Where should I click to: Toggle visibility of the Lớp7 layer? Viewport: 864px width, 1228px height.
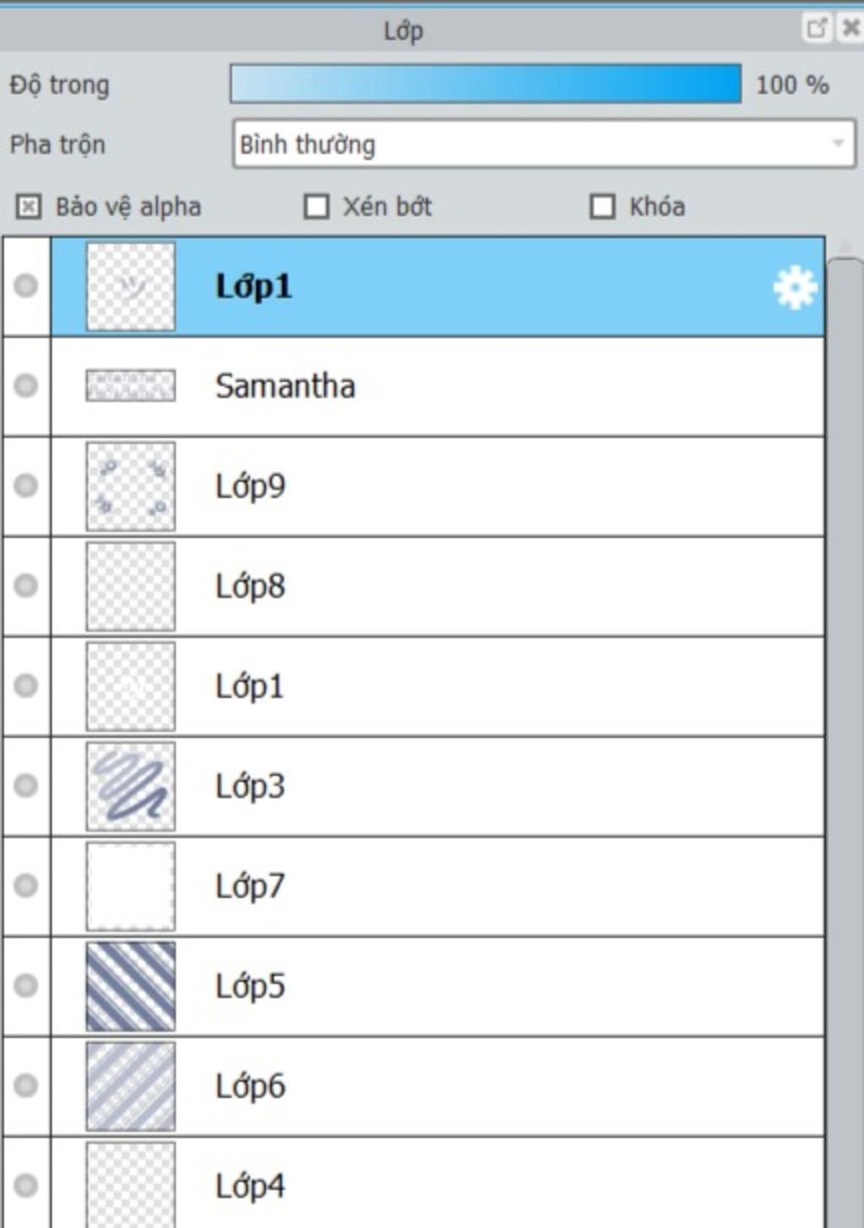point(26,885)
